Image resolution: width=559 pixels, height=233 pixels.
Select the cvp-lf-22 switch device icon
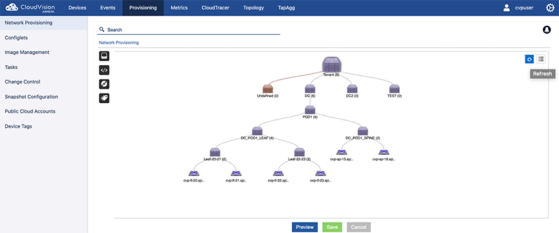278,173
